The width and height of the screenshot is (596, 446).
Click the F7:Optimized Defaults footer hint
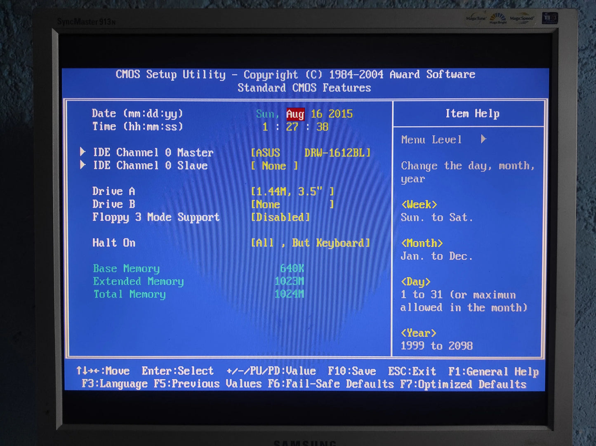pyautogui.click(x=463, y=385)
